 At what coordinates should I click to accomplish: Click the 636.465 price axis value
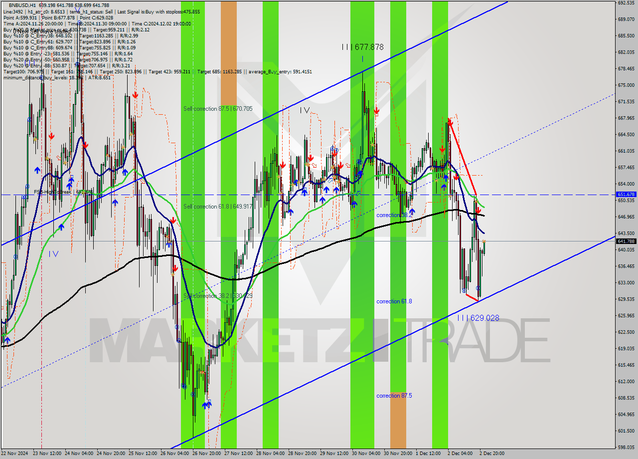[626, 266]
